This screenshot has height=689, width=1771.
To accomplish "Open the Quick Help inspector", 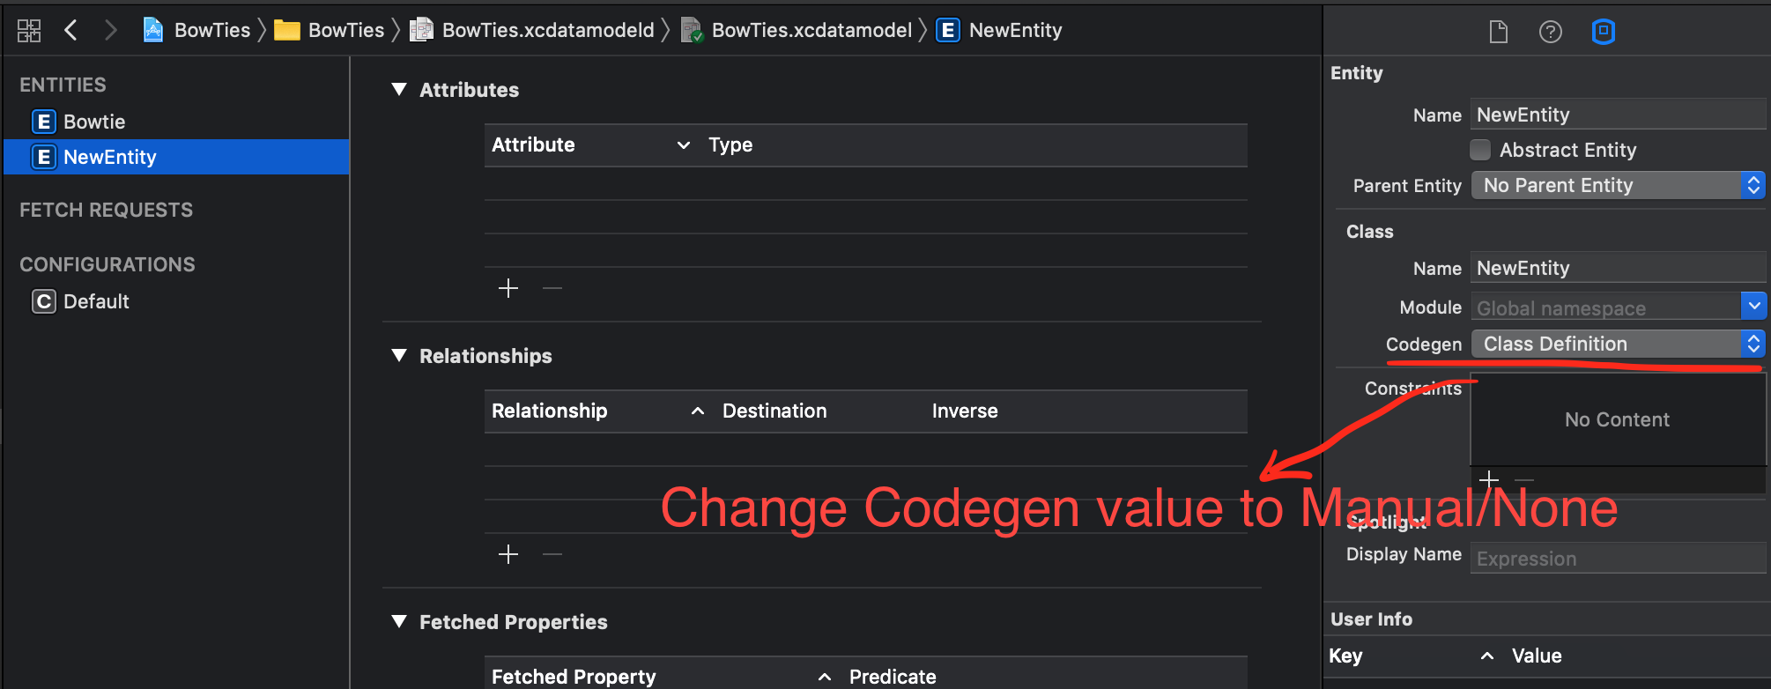I will (1551, 33).
